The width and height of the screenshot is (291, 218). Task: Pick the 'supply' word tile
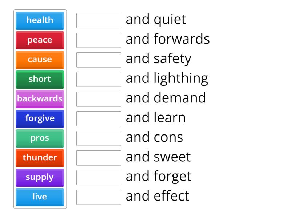coord(40,177)
